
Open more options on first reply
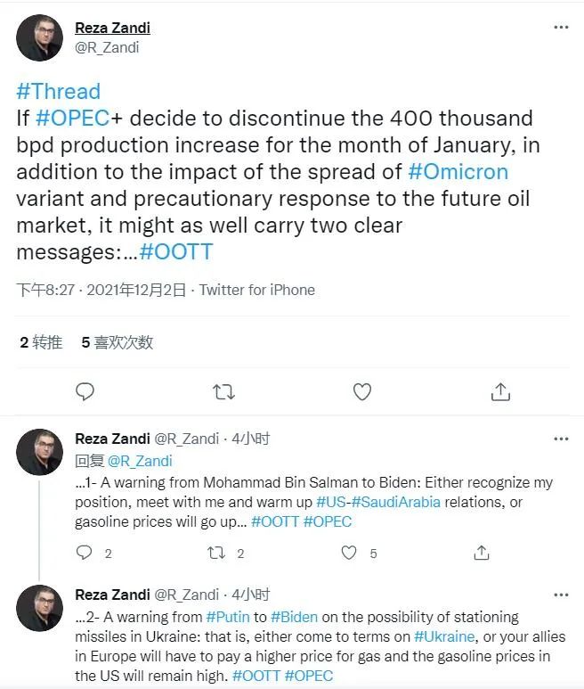[x=561, y=439]
